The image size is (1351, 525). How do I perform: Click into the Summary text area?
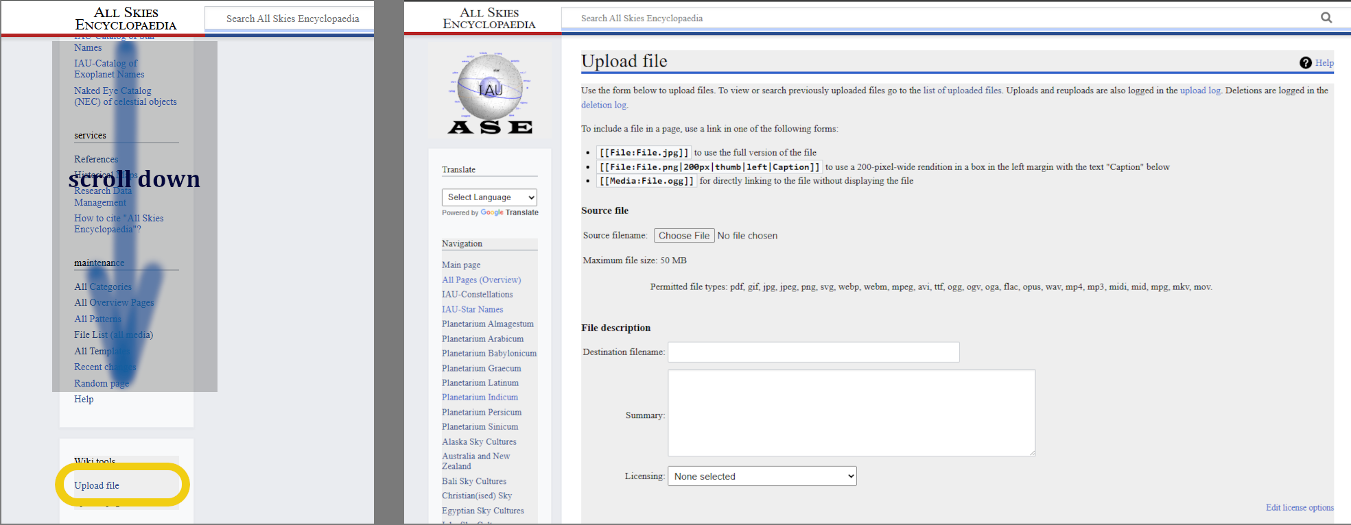(x=851, y=413)
